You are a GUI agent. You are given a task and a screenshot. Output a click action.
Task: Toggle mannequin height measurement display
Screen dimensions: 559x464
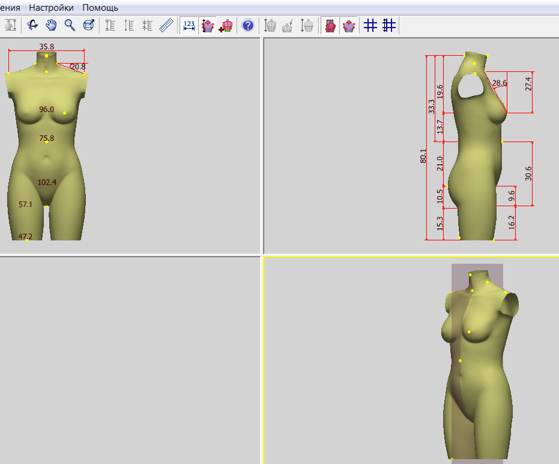(208, 25)
